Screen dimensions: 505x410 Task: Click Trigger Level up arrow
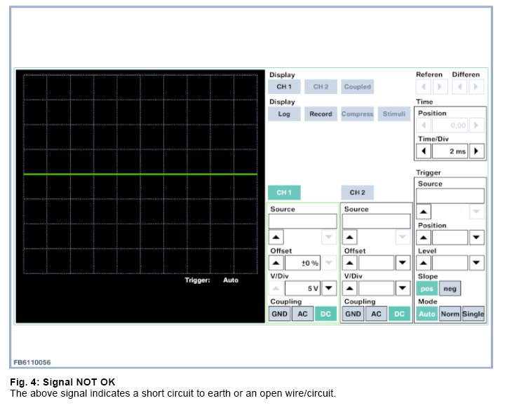[424, 264]
